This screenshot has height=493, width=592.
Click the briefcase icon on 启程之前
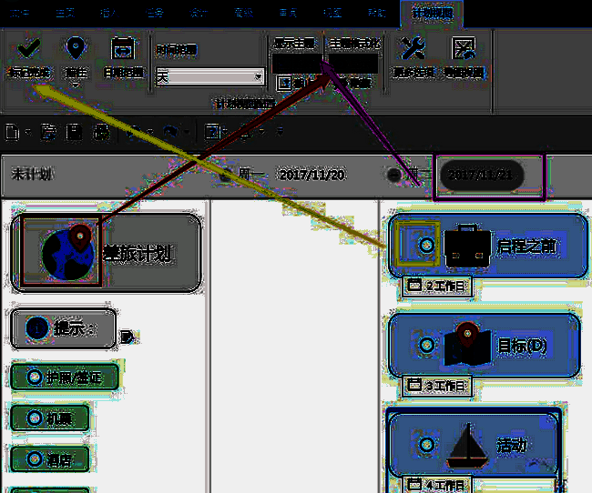[467, 246]
